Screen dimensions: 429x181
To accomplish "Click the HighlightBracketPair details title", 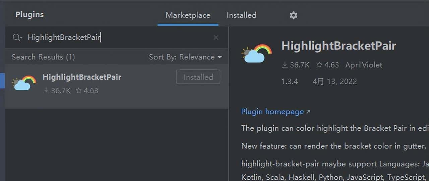I will pyautogui.click(x=339, y=46).
